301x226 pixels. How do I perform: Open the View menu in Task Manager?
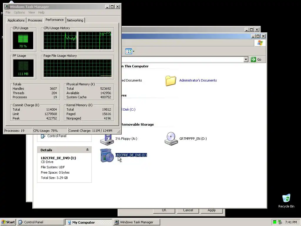point(31,12)
